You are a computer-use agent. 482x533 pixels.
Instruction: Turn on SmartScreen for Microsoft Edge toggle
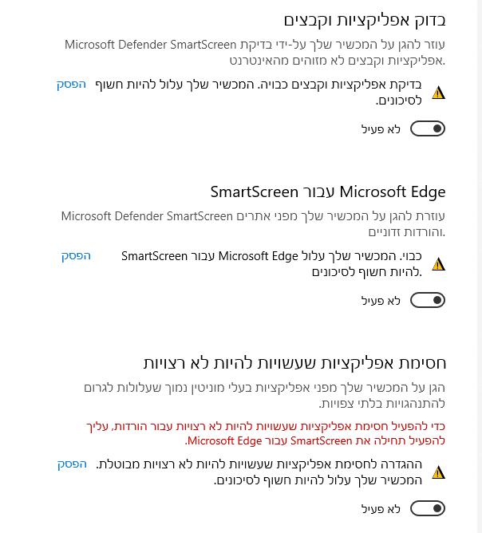(x=427, y=300)
